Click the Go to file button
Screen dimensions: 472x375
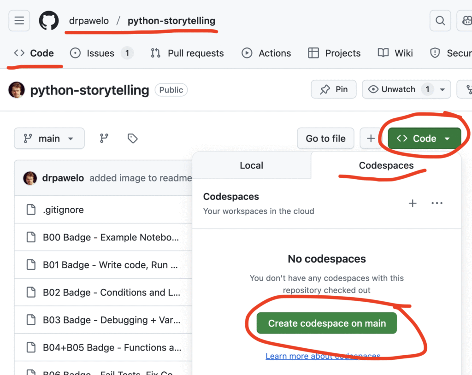pyautogui.click(x=325, y=138)
